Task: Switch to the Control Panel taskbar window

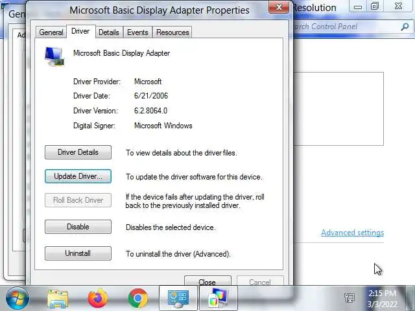Action: pos(178,298)
